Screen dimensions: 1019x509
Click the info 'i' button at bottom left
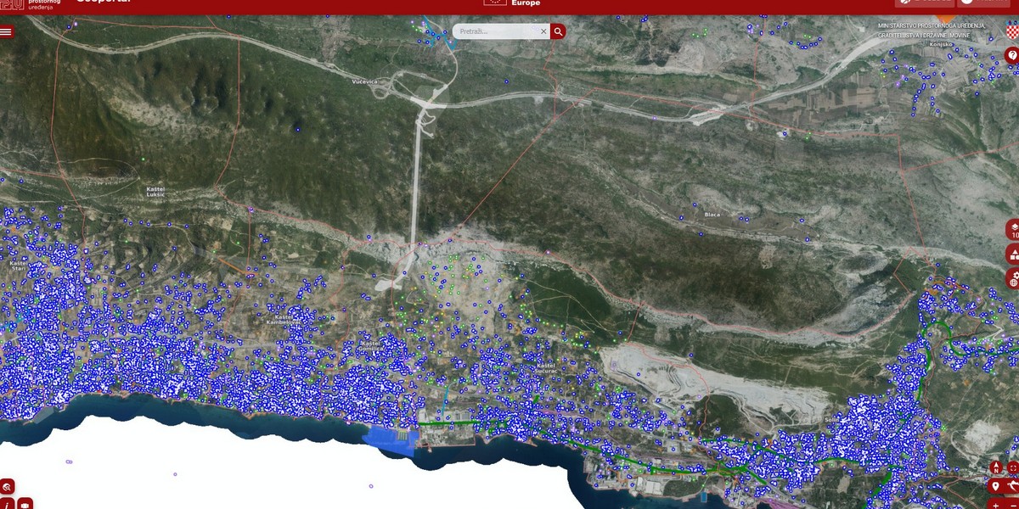coord(7,504)
